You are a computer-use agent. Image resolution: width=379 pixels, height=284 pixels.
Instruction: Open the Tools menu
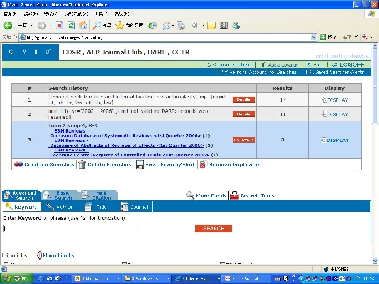point(101,14)
